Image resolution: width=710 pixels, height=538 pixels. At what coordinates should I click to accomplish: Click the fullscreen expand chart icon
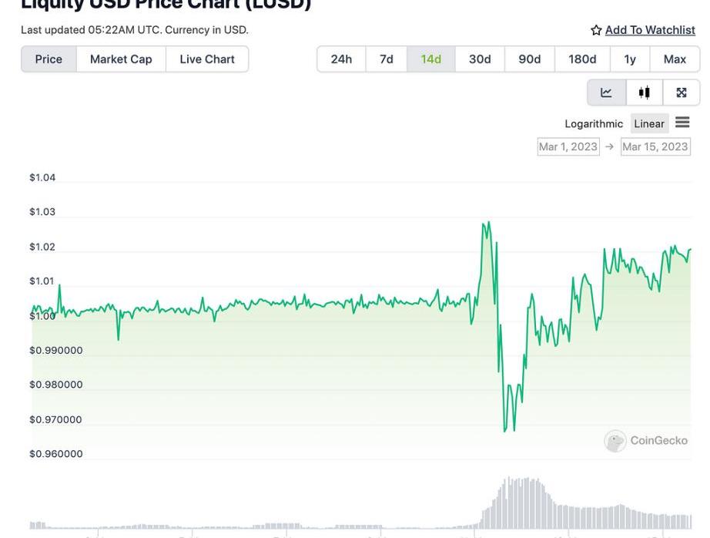click(x=682, y=92)
